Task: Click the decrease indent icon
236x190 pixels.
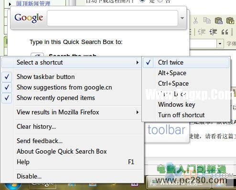Action: (202, 32)
